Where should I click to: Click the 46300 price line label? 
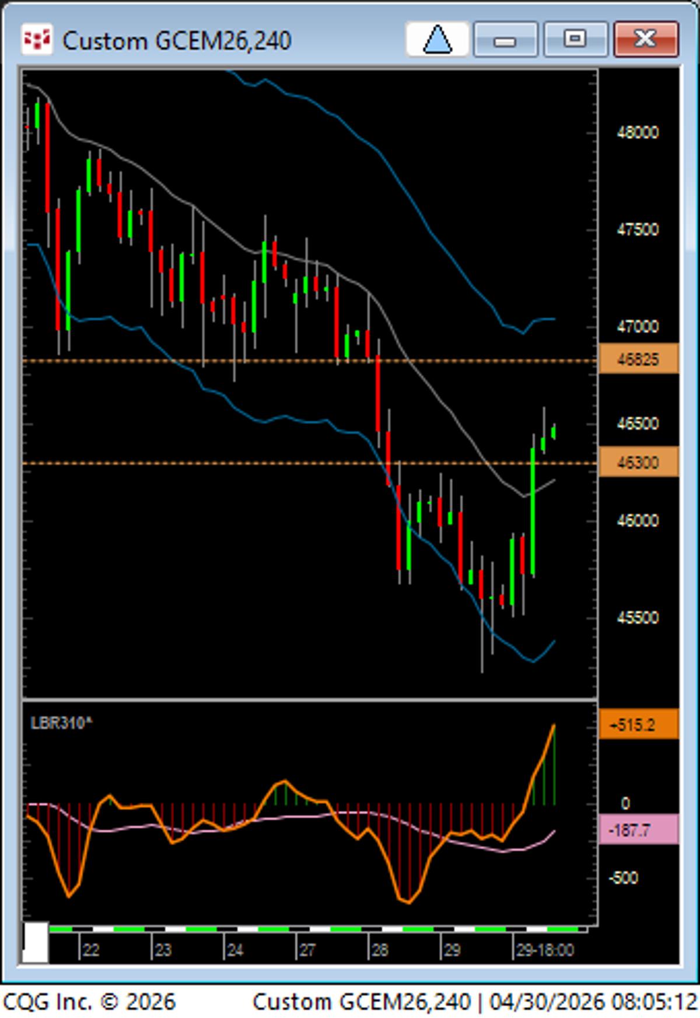click(639, 462)
